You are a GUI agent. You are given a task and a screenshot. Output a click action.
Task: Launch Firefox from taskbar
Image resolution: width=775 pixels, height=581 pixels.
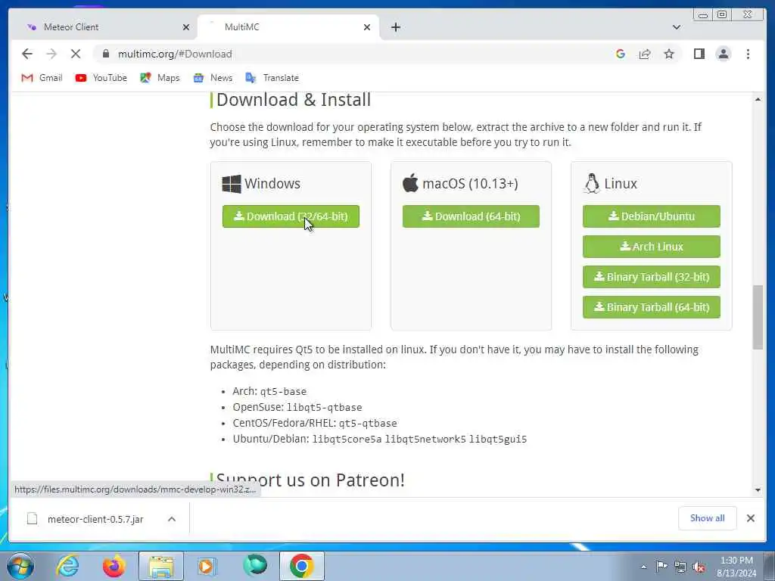point(114,566)
